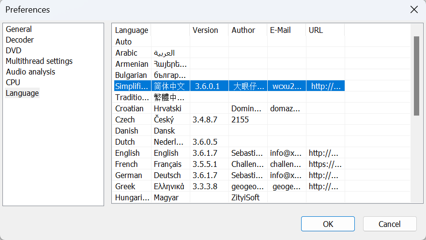Pick the Czech language entry
Image resolution: width=426 pixels, height=240 pixels.
pos(229,120)
